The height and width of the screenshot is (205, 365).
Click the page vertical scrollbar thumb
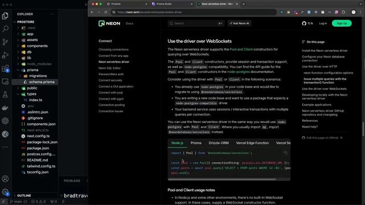(x=363, y=129)
